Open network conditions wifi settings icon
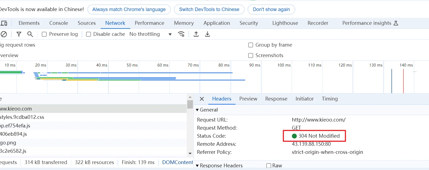 click(181, 34)
